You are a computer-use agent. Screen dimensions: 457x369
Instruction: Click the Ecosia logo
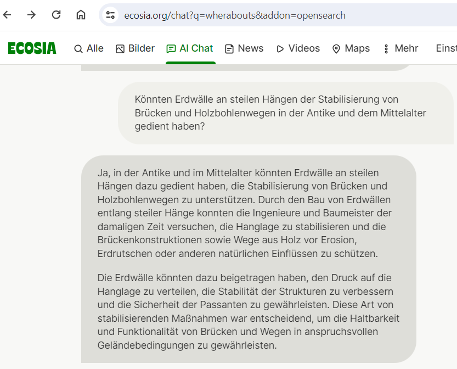click(32, 48)
